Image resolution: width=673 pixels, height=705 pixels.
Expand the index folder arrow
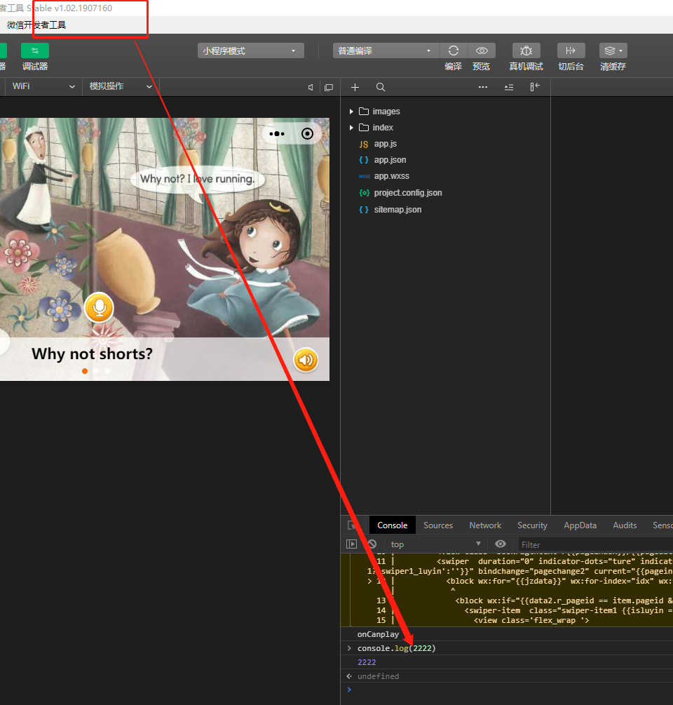(x=351, y=128)
